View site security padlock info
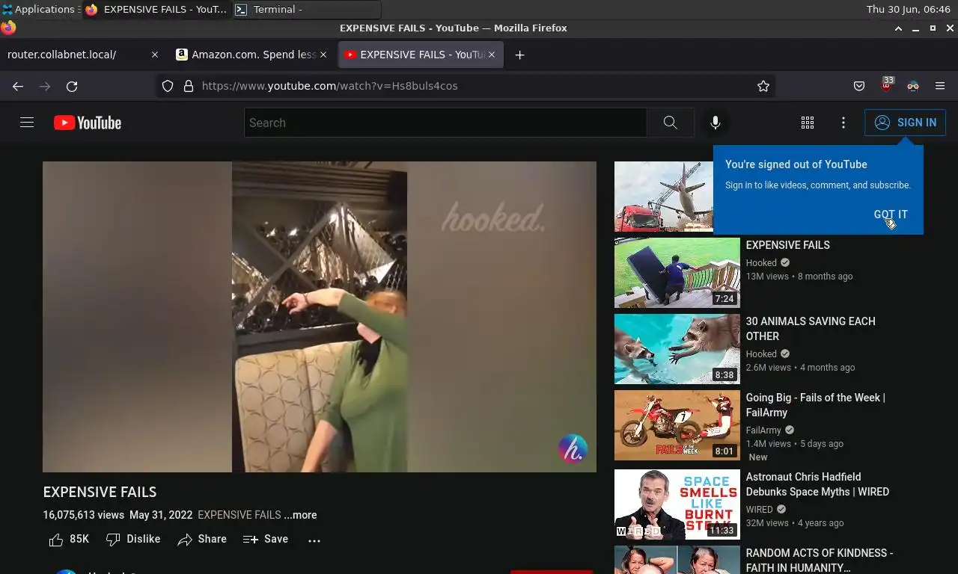Viewport: 958px width, 574px height. point(189,86)
